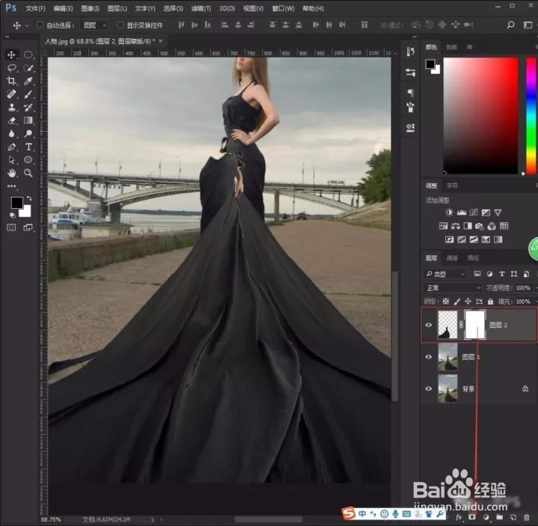The image size is (538, 526).
Task: Select the Crop tool
Action: coord(11,81)
